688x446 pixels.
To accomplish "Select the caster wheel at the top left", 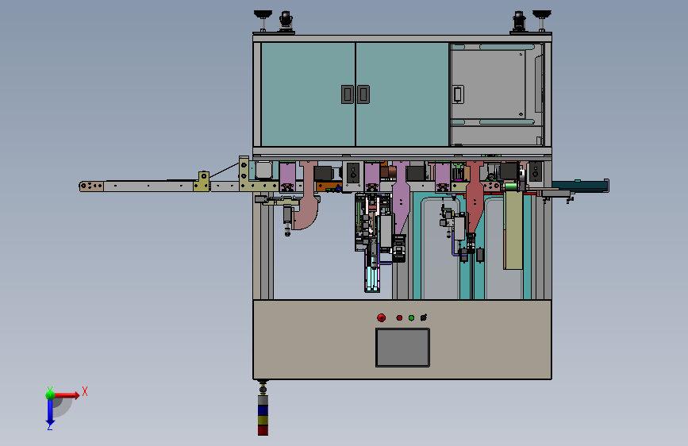I will [286, 21].
